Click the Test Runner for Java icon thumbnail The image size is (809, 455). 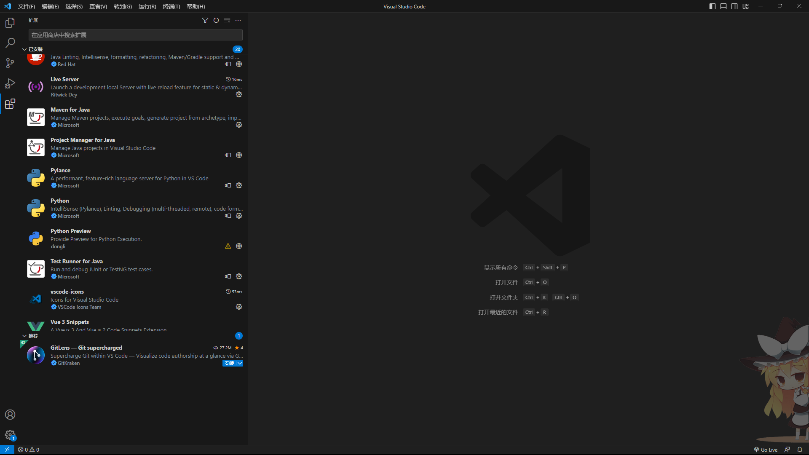tap(36, 269)
